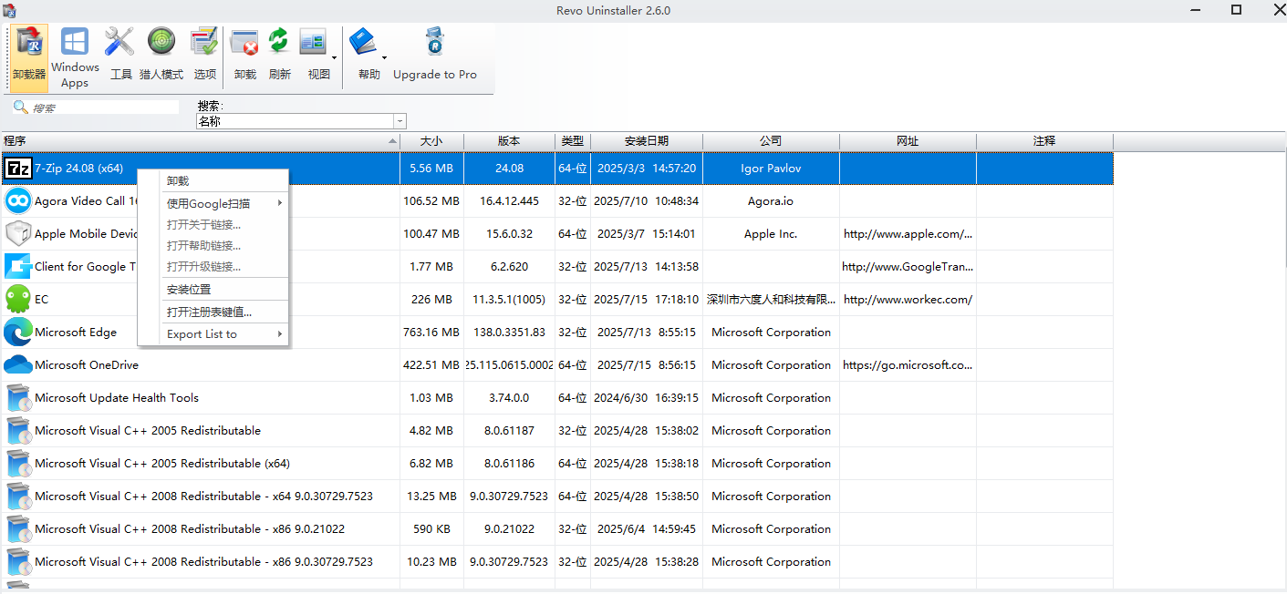Select the Microsoft Update Health Tools row
This screenshot has width=1287, height=594.
(x=556, y=398)
